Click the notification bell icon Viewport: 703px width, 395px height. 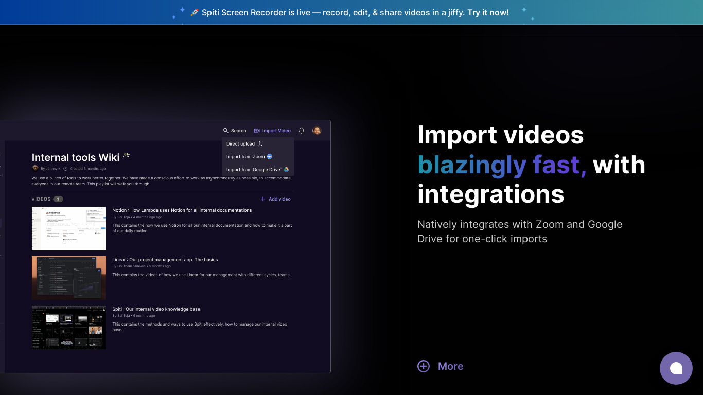pyautogui.click(x=302, y=131)
